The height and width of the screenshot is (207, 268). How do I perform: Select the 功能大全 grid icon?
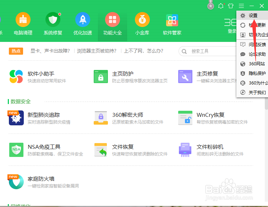113,20
